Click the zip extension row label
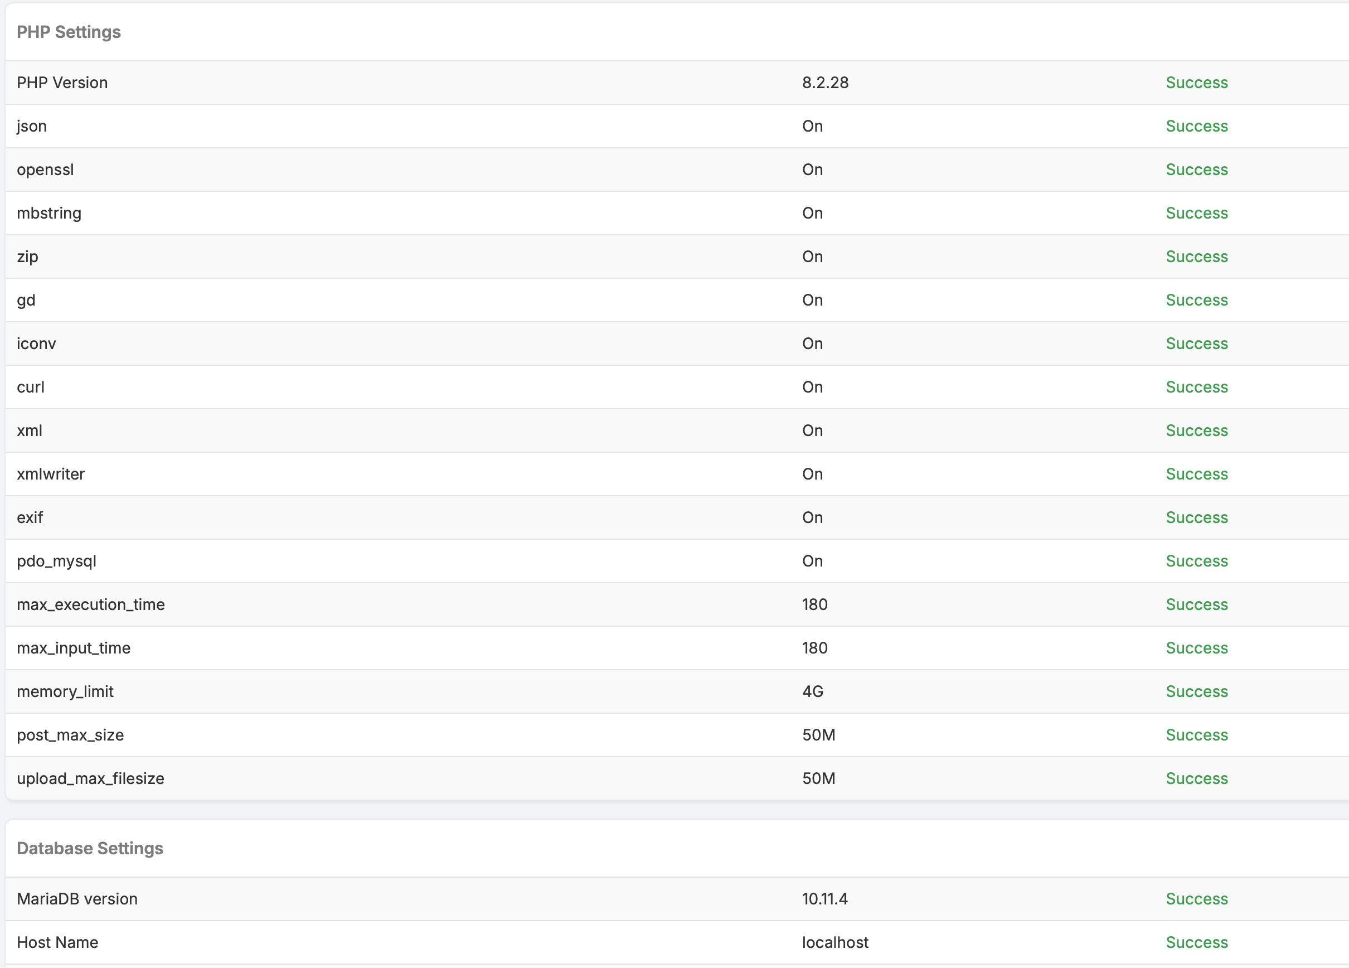This screenshot has height=968, width=1349. [x=27, y=256]
